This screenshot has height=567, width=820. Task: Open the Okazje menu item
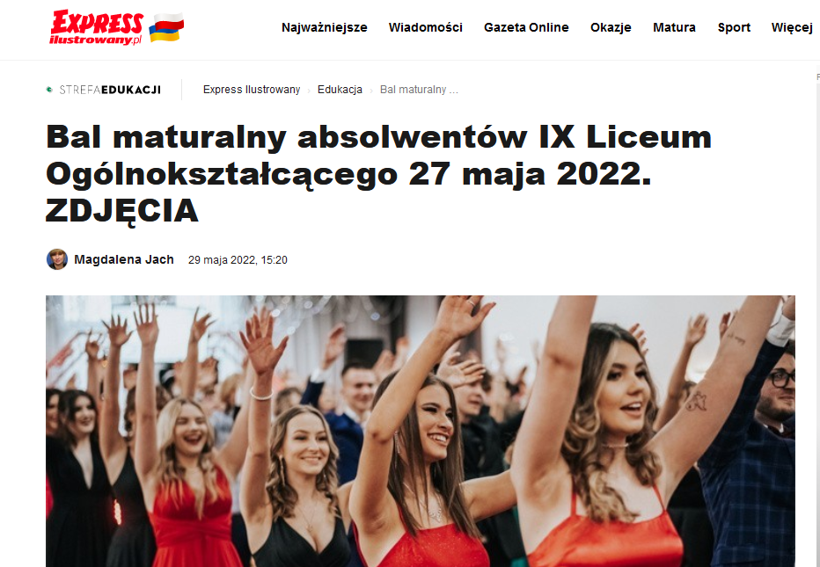(611, 27)
